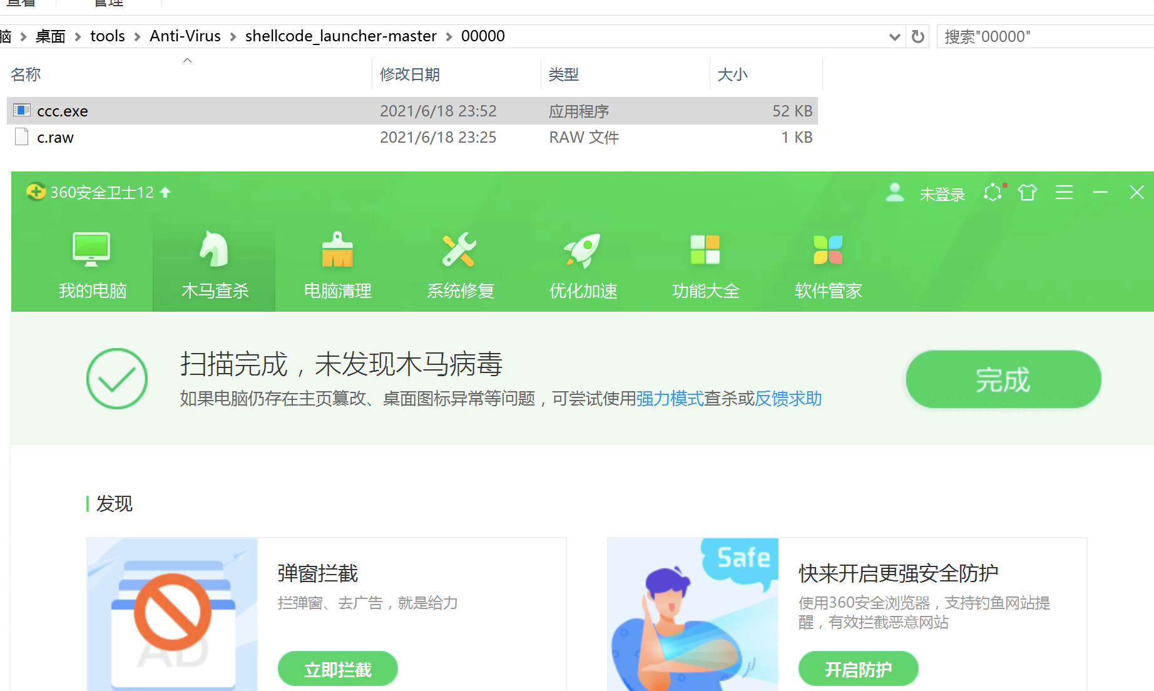Open the 360 main menu hamburger icon
This screenshot has height=691, width=1154.
pyautogui.click(x=1064, y=192)
